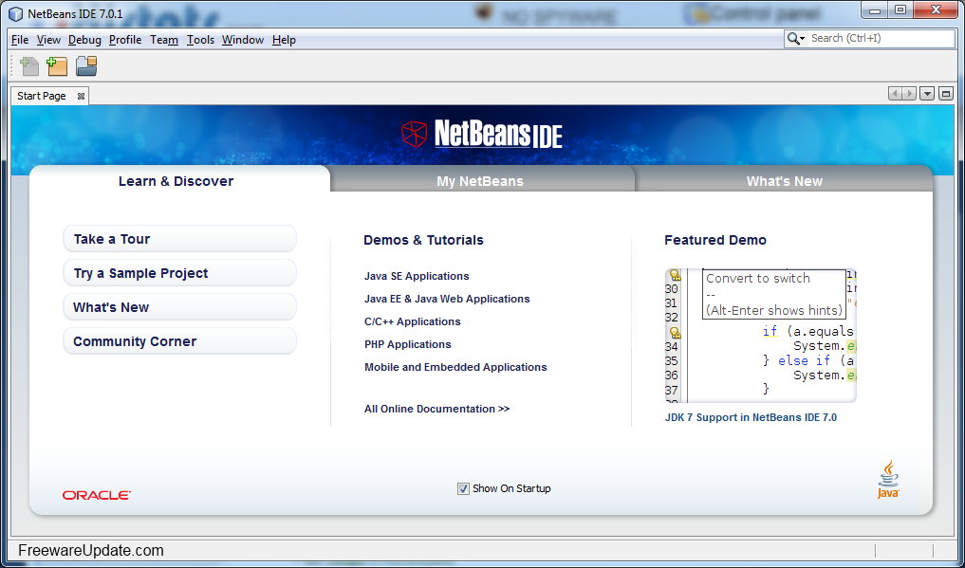Open Java EE & Java Web Applications link
This screenshot has width=965, height=568.
[x=447, y=299]
